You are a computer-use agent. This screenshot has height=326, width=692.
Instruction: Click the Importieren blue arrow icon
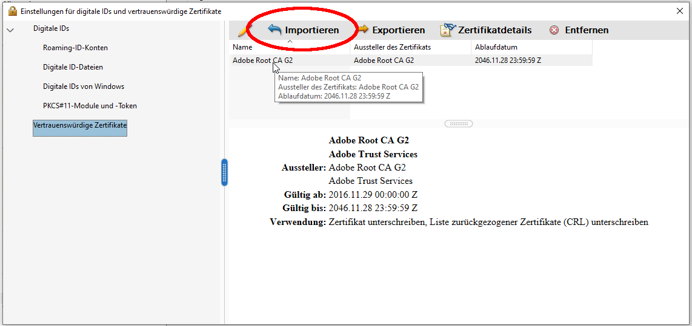(x=274, y=30)
